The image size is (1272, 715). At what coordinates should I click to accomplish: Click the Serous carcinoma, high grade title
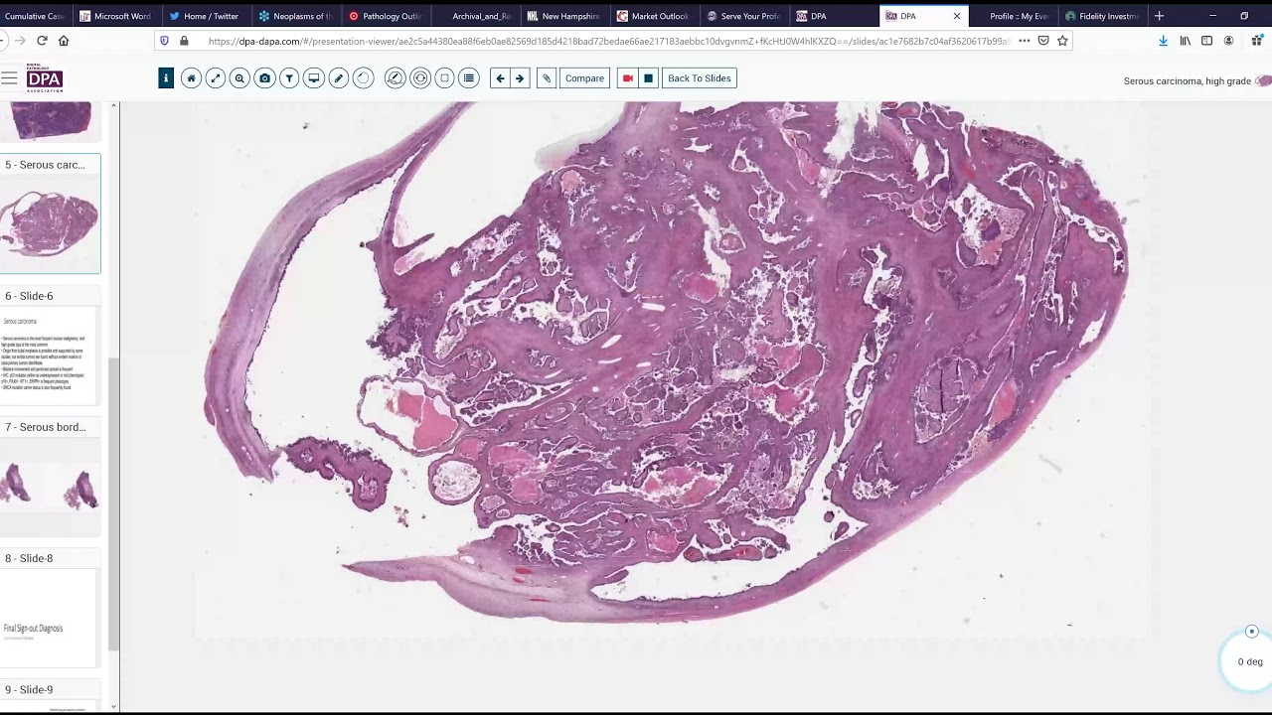(1187, 81)
